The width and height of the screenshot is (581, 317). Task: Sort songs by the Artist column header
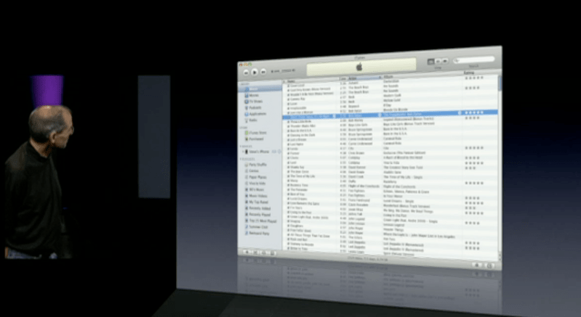[356, 78]
